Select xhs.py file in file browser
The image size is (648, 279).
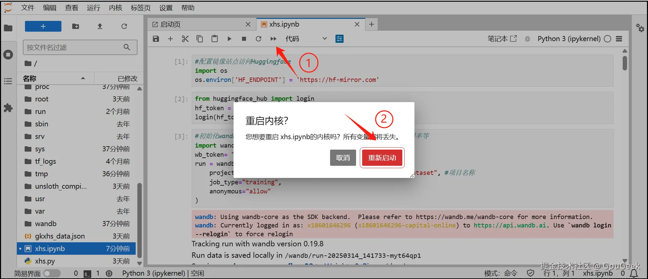pos(77,261)
